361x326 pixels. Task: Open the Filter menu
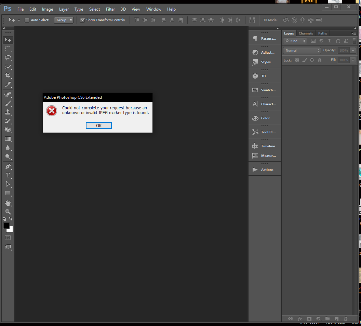[x=110, y=9]
